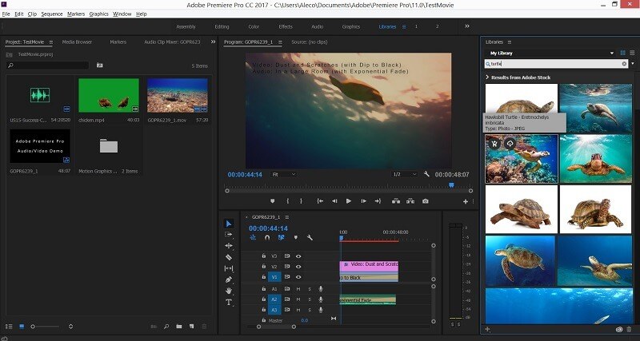Clear the turtle search field
Viewport: 640px width, 341px height.
(x=624, y=64)
